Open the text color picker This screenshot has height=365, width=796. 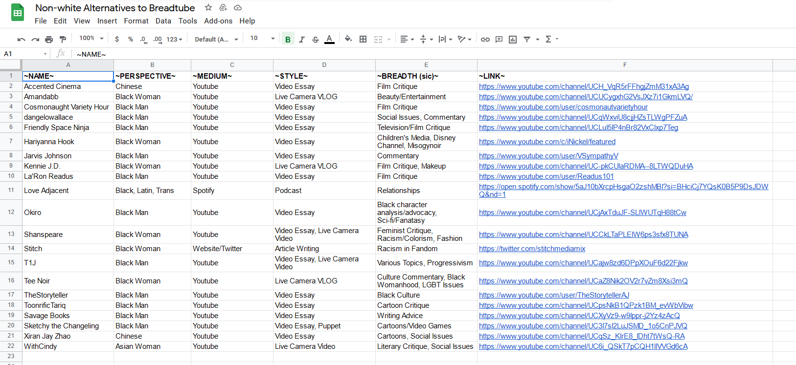(329, 39)
